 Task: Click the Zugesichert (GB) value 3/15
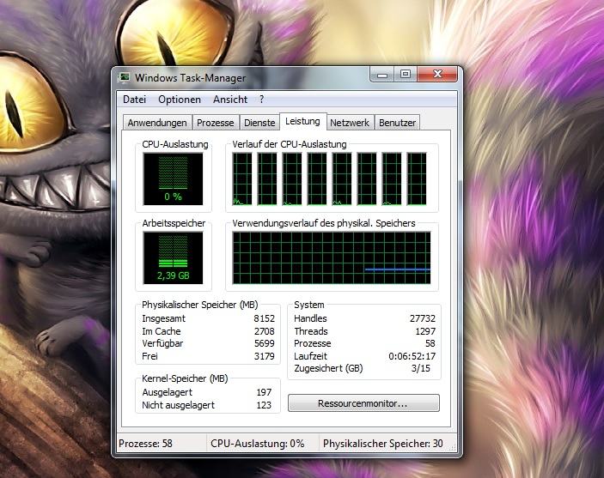point(421,368)
